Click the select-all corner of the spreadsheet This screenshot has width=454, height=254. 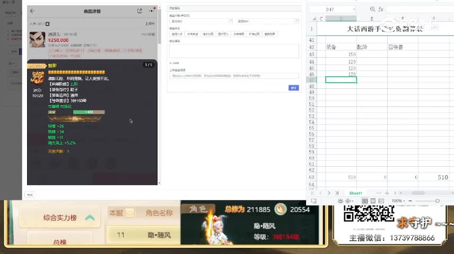pos(314,19)
